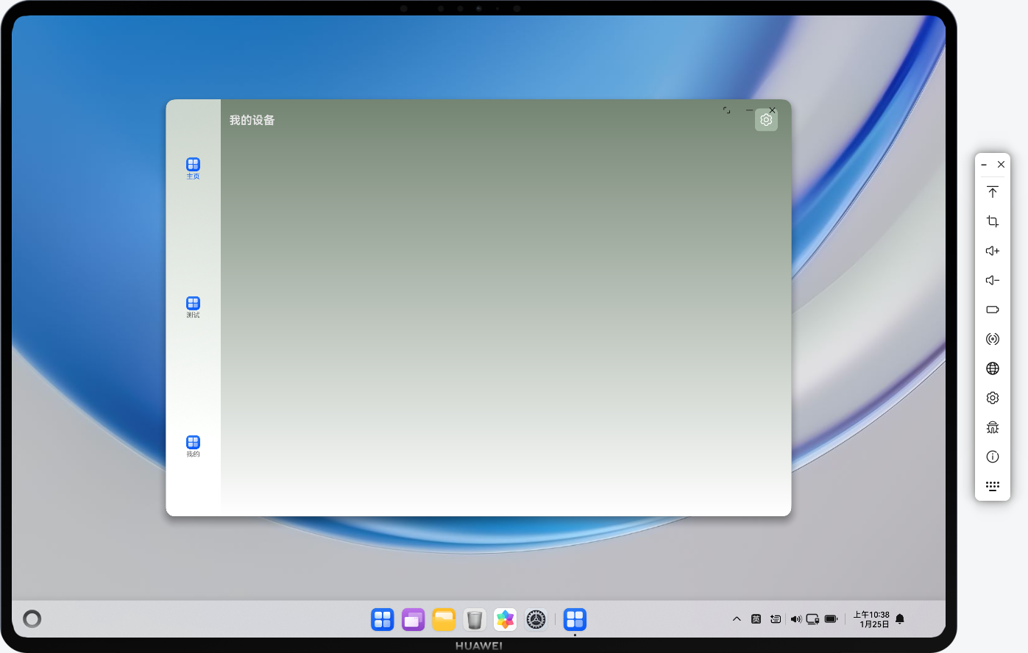This screenshot has width=1028, height=653.
Task: Switch to the 测试 sidebar tab
Action: pos(193,307)
